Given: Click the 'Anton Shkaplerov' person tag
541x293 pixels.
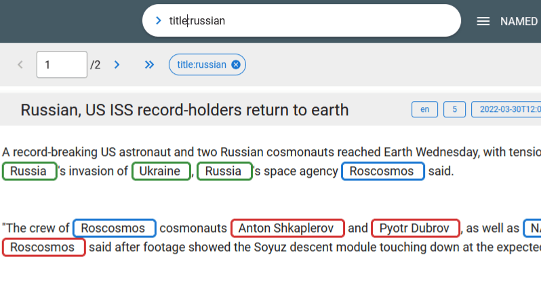Looking at the screenshot, I should click(287, 228).
